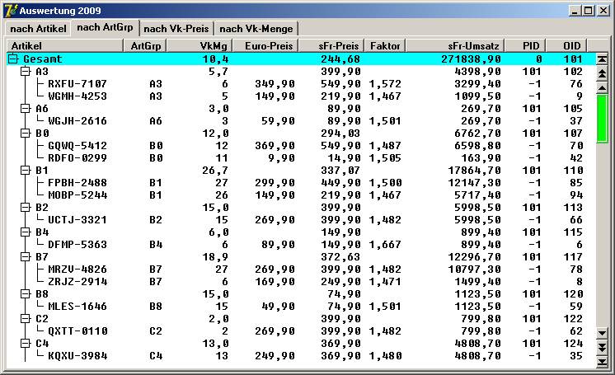
Task: Collapse the A3 article group
Action: click(25, 72)
